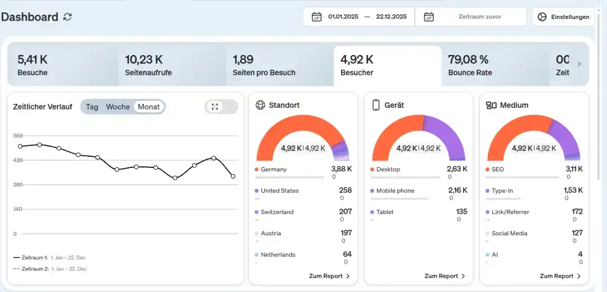Click the globe icon next to Standort
This screenshot has height=292, width=607.
pos(260,105)
